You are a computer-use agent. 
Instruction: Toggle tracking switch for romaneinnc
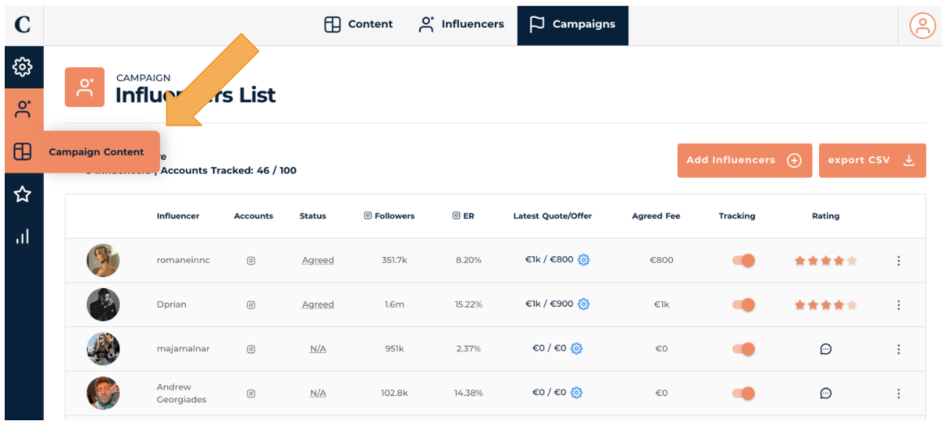[743, 260]
